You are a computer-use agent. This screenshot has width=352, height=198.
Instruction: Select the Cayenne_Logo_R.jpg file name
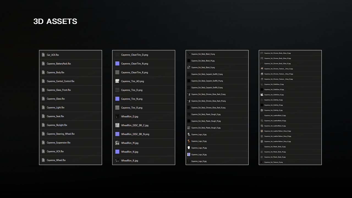point(199,161)
